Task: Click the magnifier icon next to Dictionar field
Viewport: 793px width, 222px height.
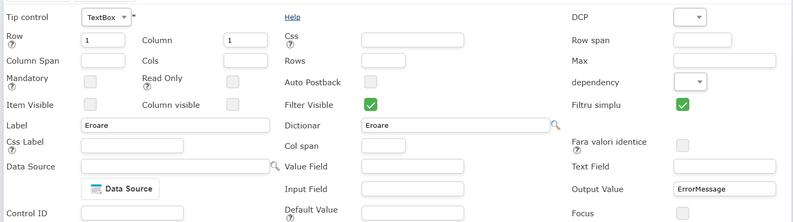Action: tap(556, 125)
